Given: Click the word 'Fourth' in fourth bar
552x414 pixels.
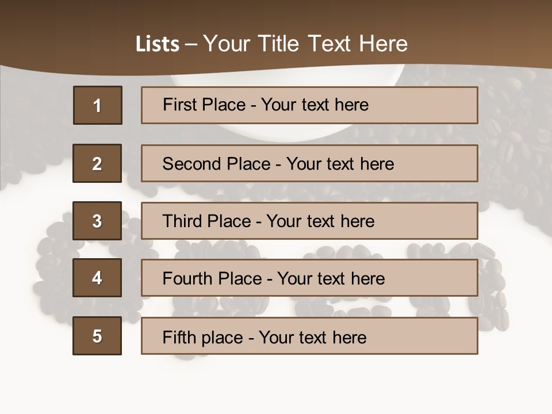Looking at the screenshot, I should [187, 279].
